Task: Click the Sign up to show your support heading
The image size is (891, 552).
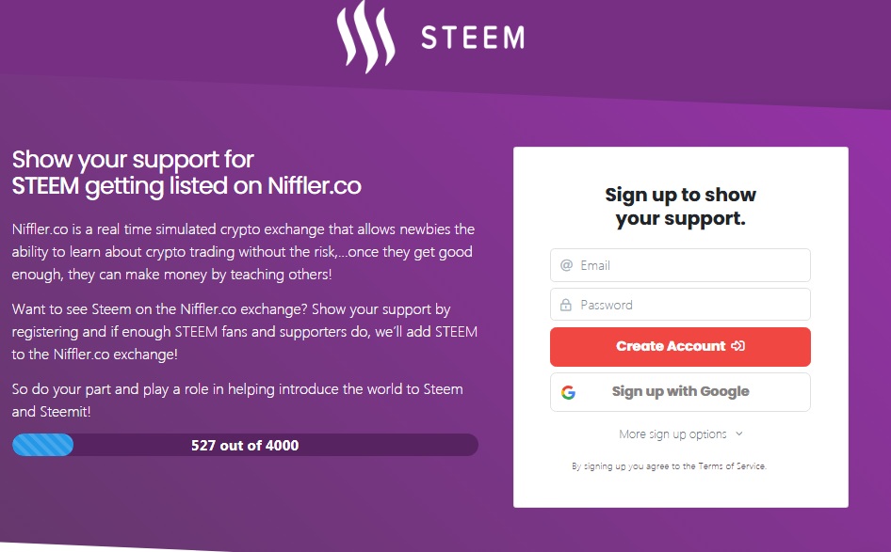Action: (680, 207)
